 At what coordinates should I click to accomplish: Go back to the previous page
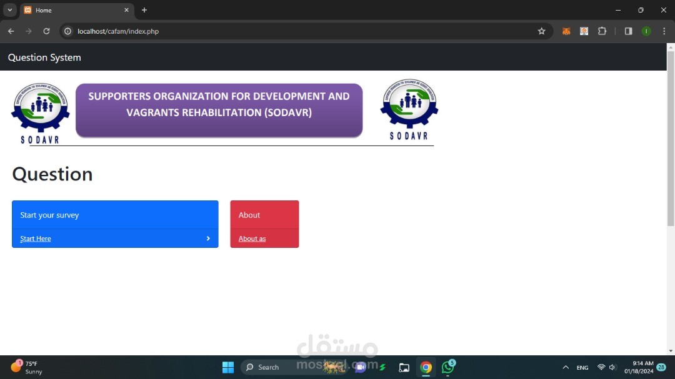pos(11,31)
